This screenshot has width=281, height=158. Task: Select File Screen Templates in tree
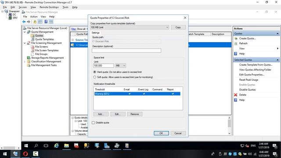(47, 50)
